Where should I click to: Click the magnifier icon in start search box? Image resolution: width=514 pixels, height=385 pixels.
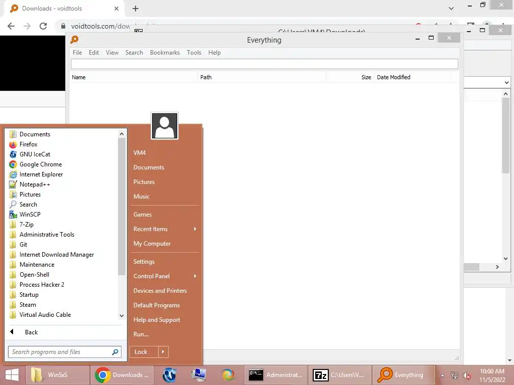click(115, 352)
